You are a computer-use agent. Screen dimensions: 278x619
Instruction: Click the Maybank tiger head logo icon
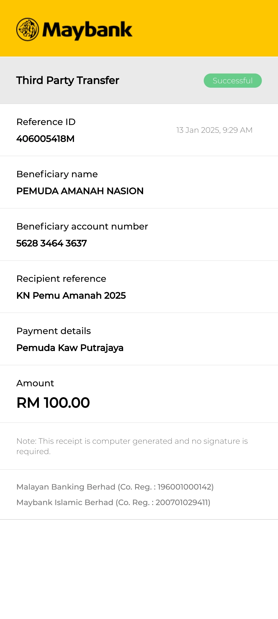coord(28,29)
